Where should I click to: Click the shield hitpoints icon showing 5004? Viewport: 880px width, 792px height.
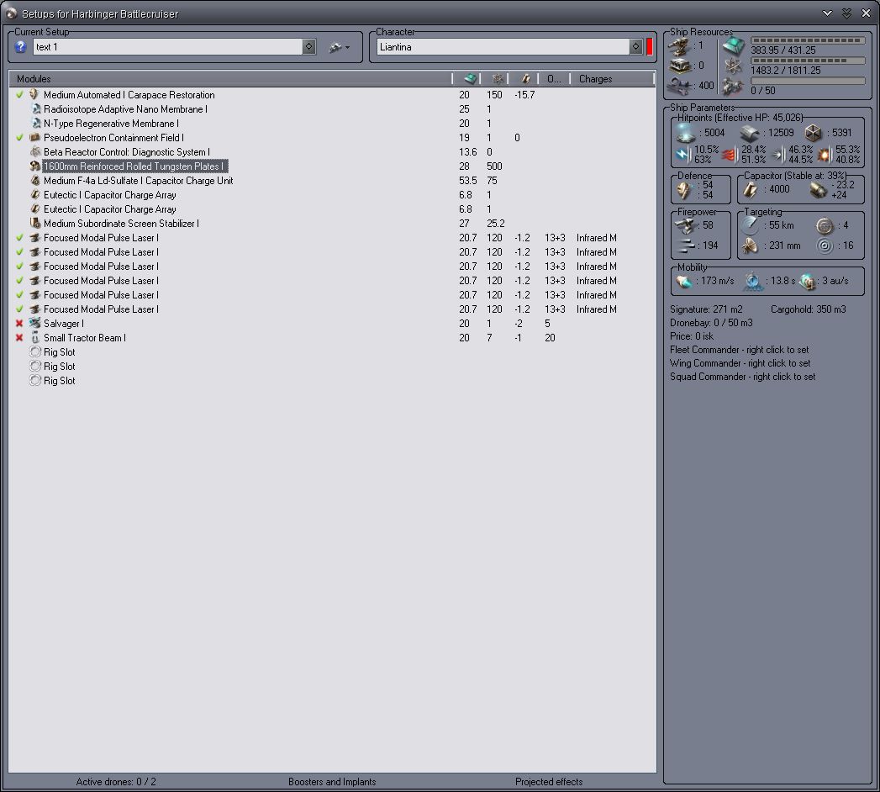click(686, 133)
